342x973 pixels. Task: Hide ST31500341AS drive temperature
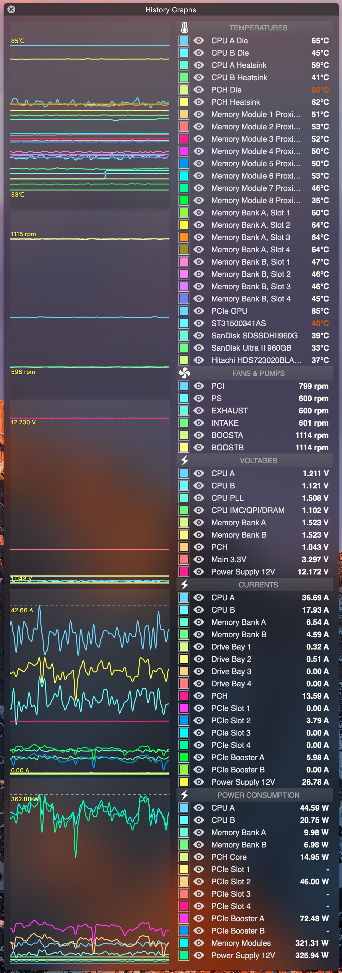198,323
